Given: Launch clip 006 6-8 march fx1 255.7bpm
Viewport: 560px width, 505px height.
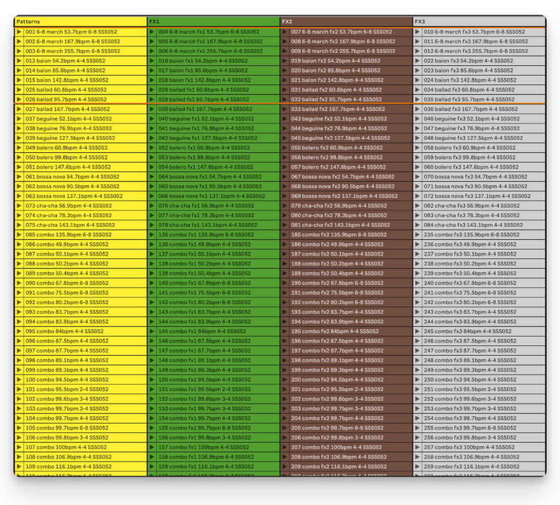Looking at the screenshot, I should 152,51.
